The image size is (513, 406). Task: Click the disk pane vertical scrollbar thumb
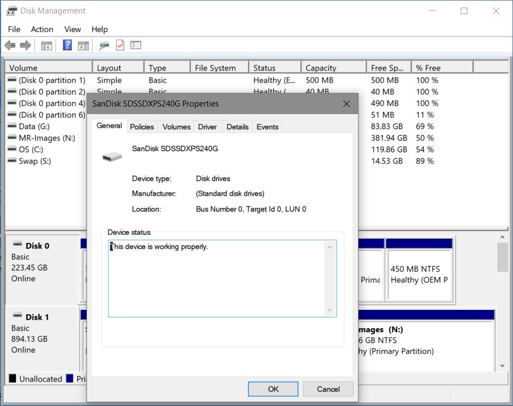502,257
